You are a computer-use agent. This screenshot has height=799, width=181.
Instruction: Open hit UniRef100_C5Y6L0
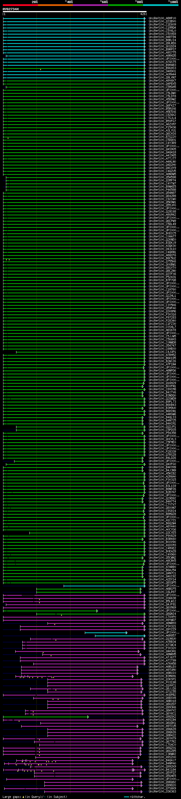pos(162,31)
